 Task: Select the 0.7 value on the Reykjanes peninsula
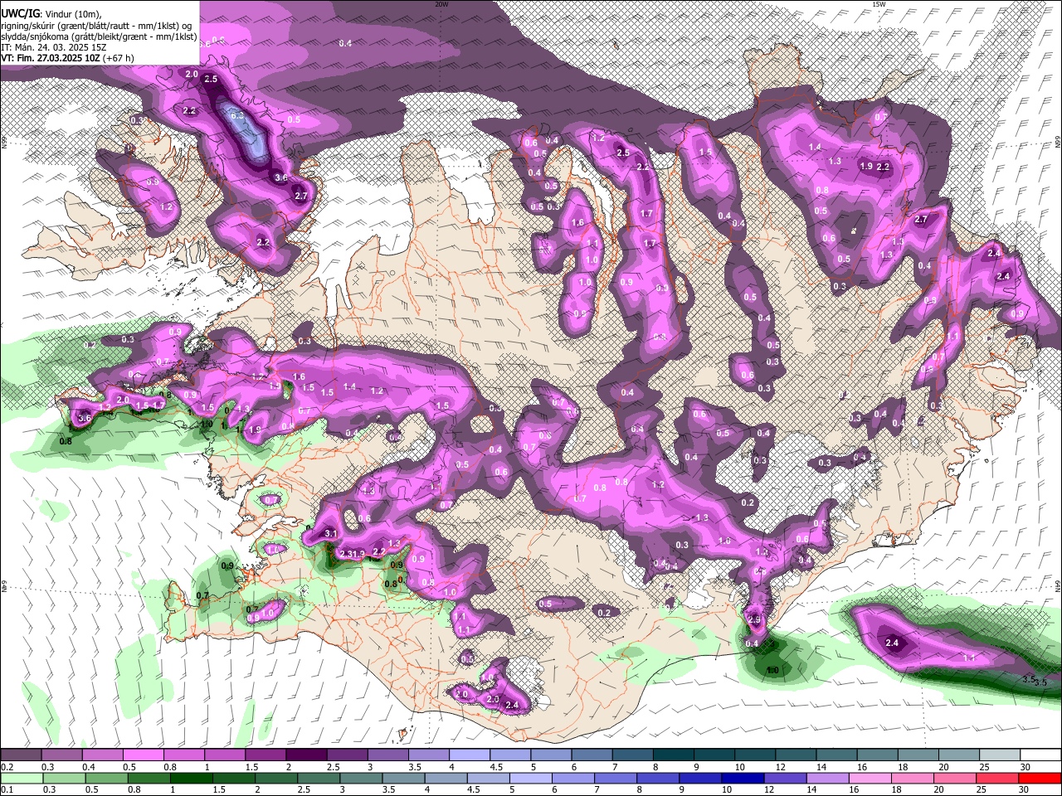tap(202, 595)
